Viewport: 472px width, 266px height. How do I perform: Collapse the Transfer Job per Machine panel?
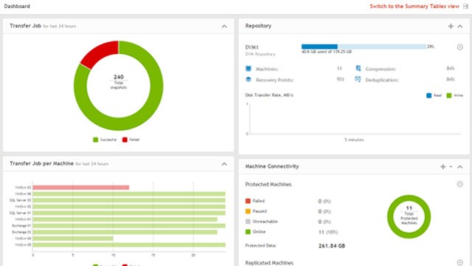coord(224,164)
